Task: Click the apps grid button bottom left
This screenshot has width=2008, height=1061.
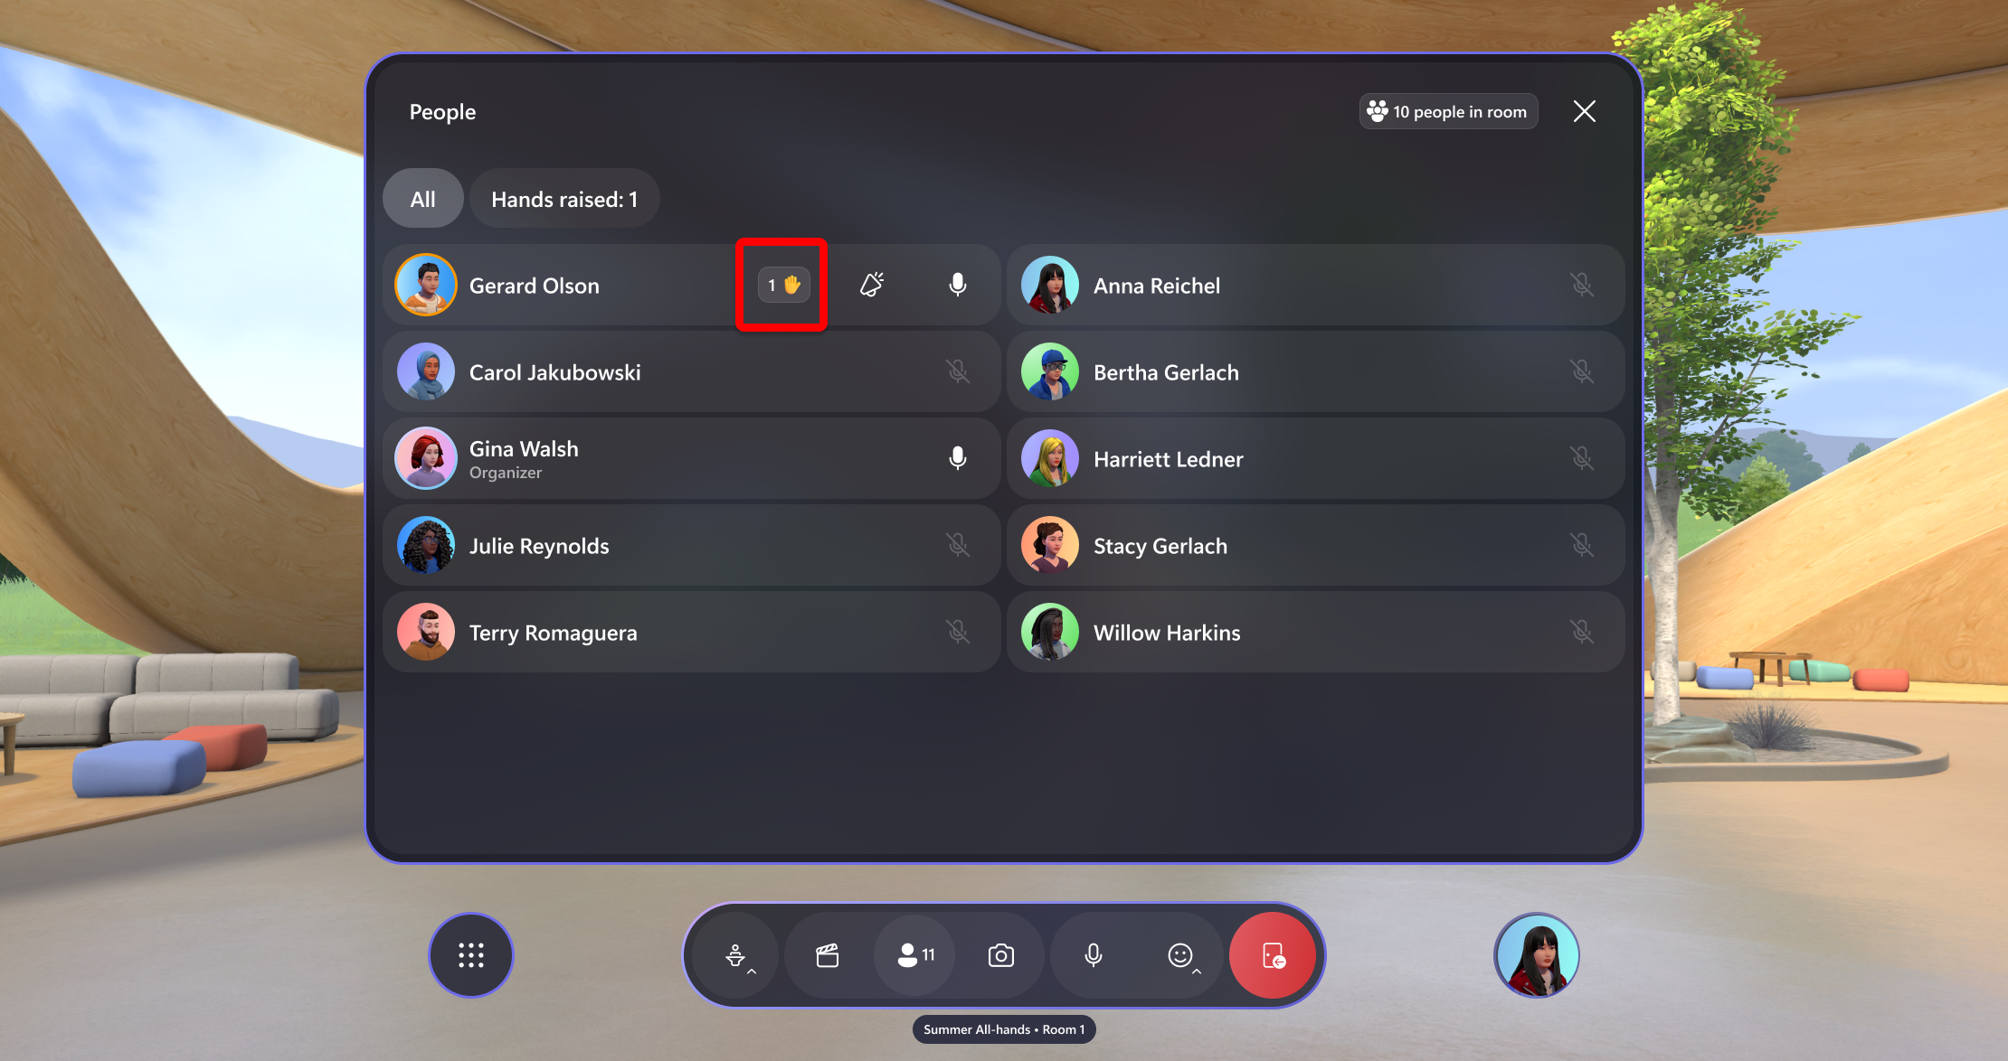Action: point(470,955)
